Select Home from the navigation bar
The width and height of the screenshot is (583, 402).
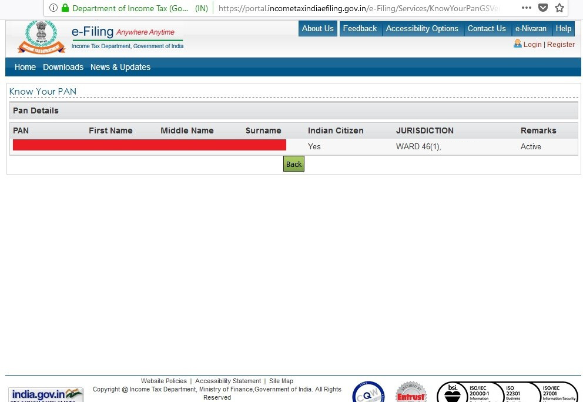click(x=25, y=67)
